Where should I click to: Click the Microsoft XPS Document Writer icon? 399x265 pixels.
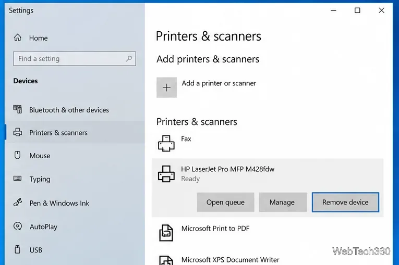166,260
